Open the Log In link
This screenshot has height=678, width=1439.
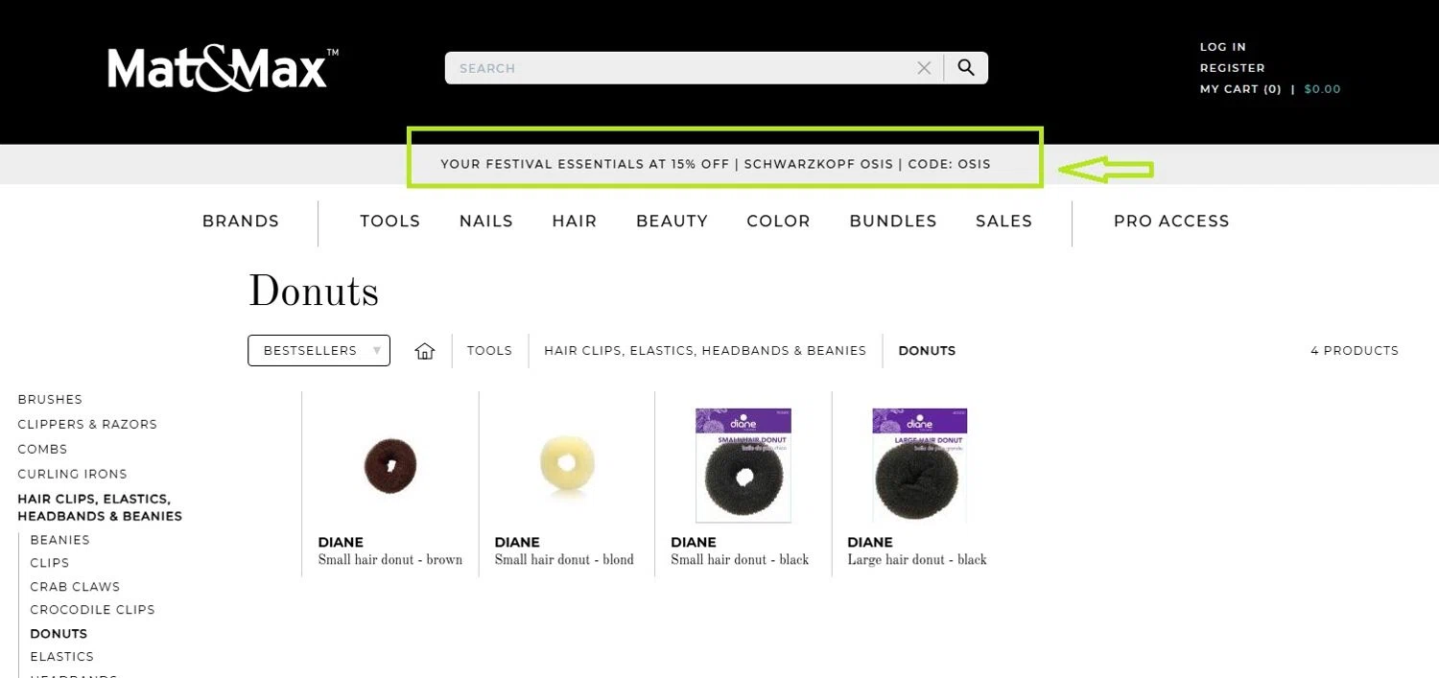(1223, 47)
